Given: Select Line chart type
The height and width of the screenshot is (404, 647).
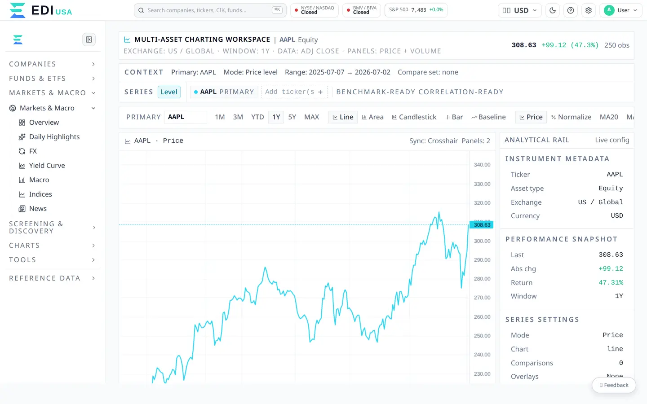Looking at the screenshot, I should coord(343,117).
